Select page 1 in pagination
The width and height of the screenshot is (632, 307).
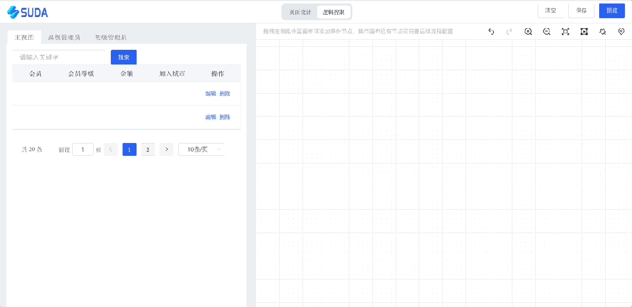130,149
